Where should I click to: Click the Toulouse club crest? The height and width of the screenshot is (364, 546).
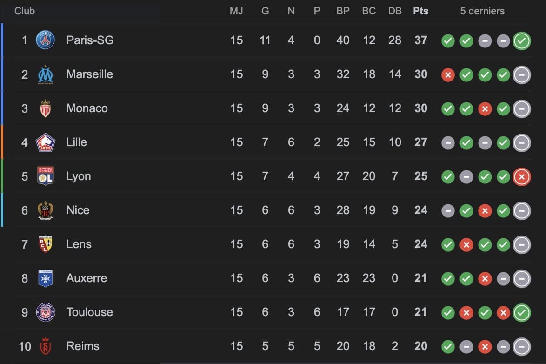[45, 312]
